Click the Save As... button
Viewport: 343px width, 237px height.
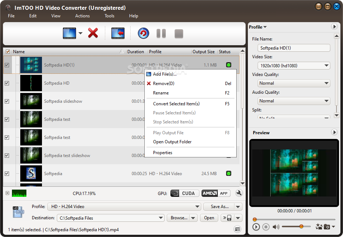(x=220, y=207)
